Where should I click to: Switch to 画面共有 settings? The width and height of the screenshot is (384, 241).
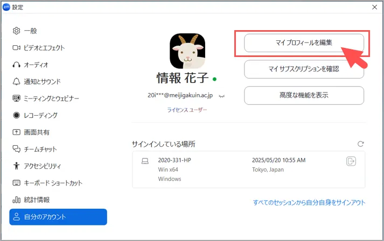point(37,132)
